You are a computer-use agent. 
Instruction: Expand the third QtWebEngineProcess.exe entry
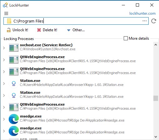point(4,107)
